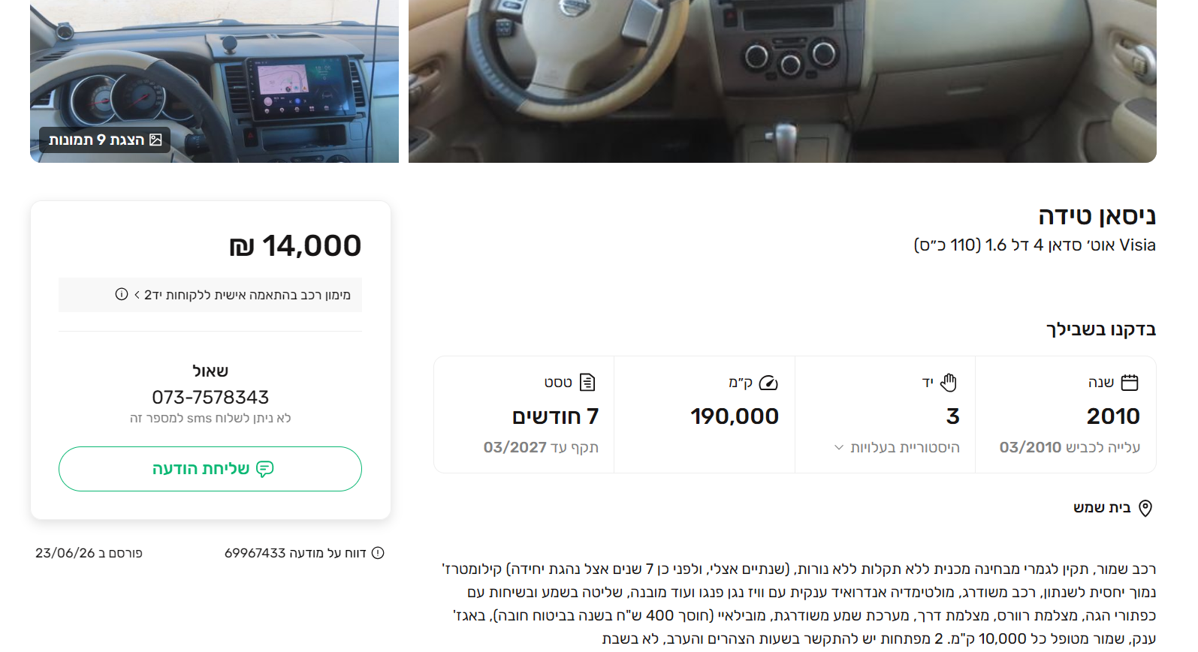
Task: Click the info icon in financing banner
Action: tap(122, 294)
